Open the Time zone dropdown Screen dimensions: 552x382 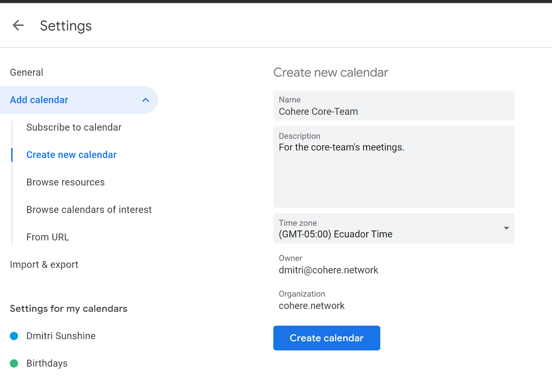(394, 228)
